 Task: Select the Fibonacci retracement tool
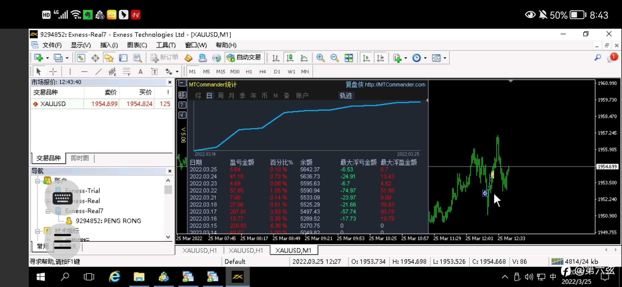click(126, 71)
